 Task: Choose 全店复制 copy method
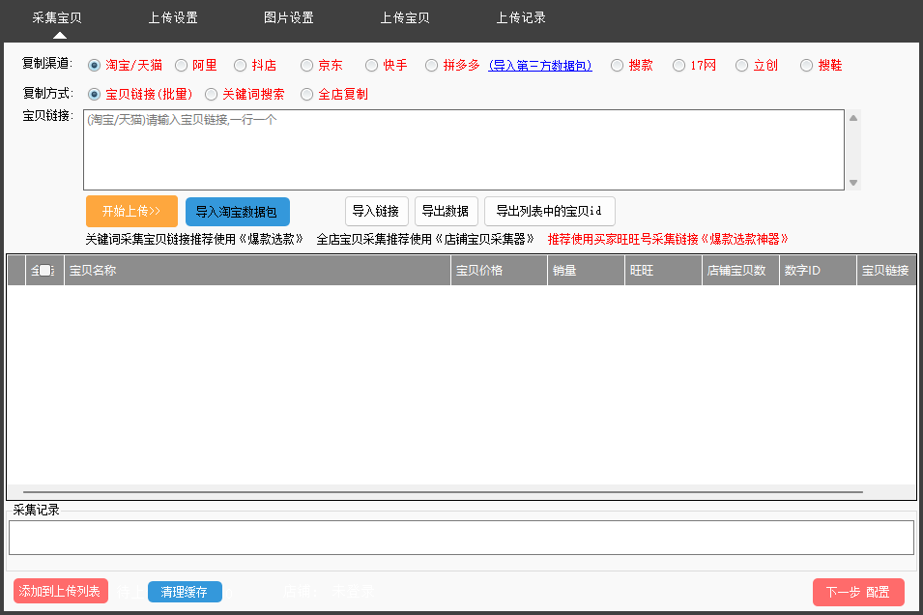[306, 95]
